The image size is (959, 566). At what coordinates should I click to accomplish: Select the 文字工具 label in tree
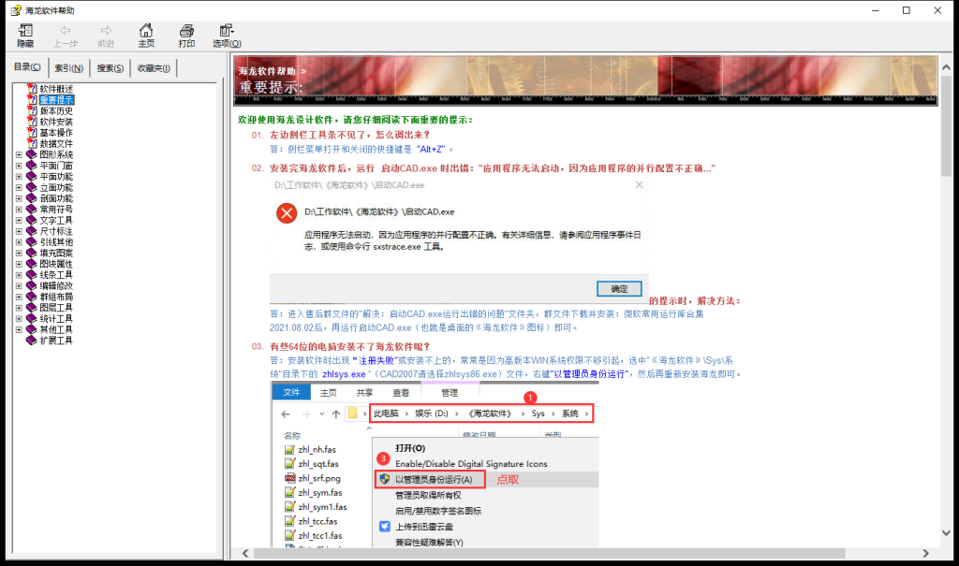[56, 220]
